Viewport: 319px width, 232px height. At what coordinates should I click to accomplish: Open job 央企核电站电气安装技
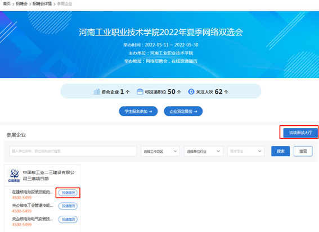point(33,219)
